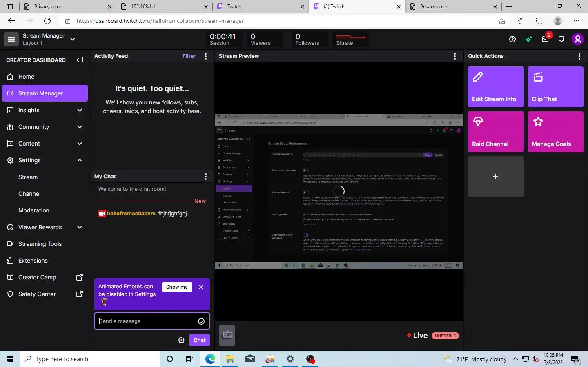Image resolution: width=588 pixels, height=367 pixels.
Task: Open the Activity Feed Filter
Action: tap(189, 56)
